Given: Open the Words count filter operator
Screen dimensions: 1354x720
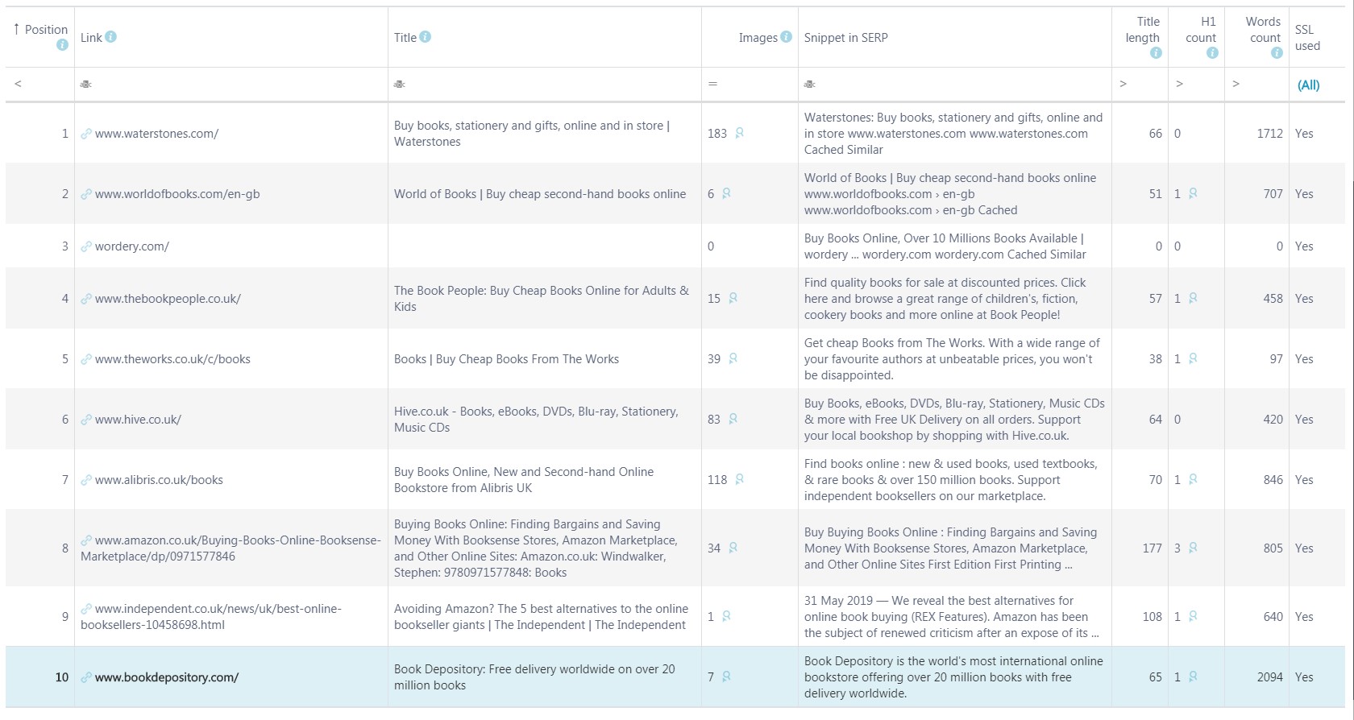Looking at the screenshot, I should [1236, 84].
